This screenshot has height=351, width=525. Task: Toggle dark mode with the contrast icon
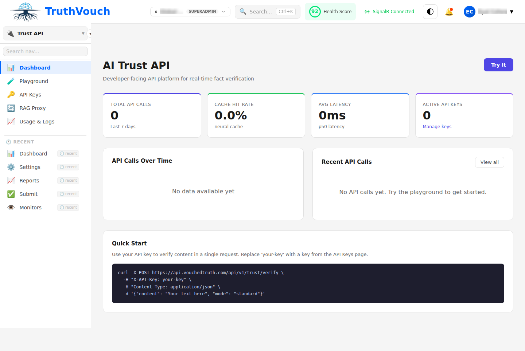click(x=430, y=11)
